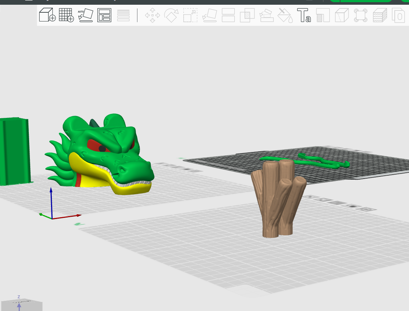
Task: Arrange all objects using the layout icon
Action: coord(104,15)
